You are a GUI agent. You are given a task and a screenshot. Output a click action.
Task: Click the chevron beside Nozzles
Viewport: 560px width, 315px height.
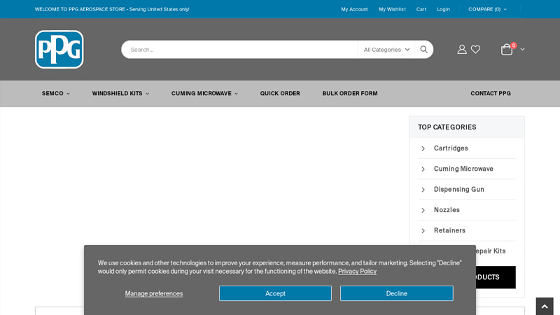click(423, 211)
